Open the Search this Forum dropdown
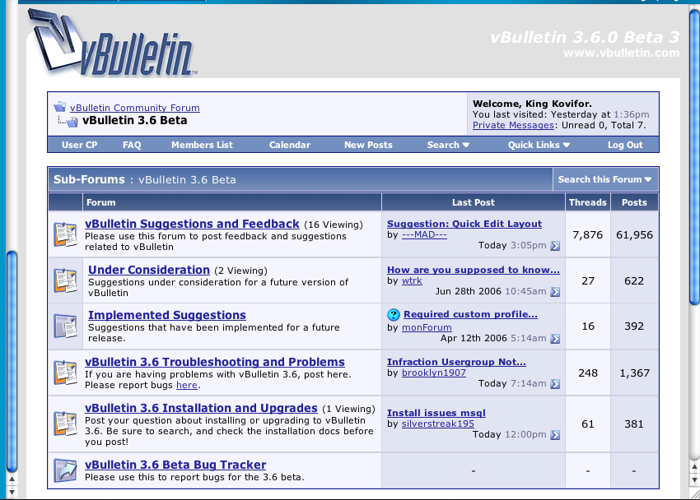700x500 pixels. (x=604, y=179)
